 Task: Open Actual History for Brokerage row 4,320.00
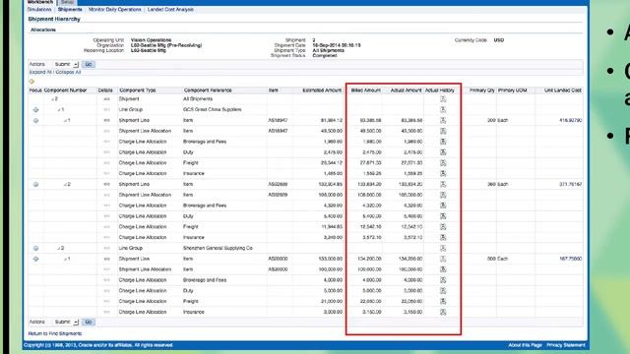point(443,206)
